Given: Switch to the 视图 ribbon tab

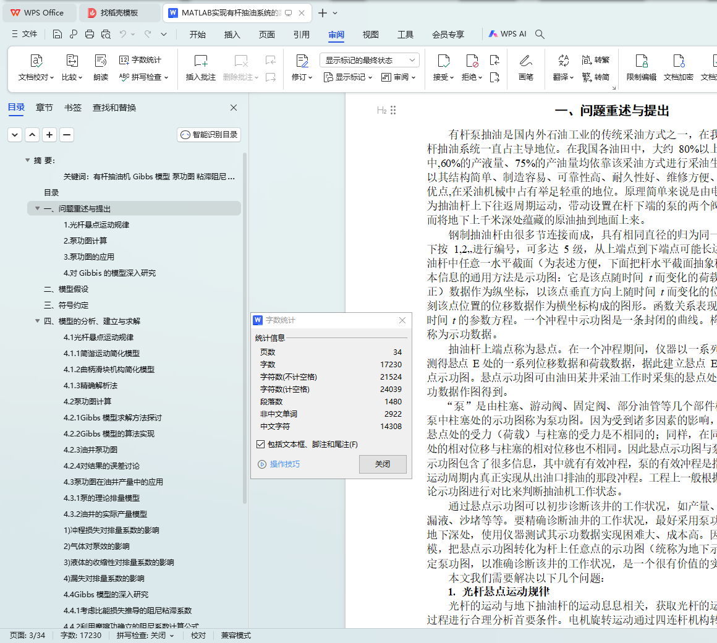Looking at the screenshot, I should (x=370, y=35).
